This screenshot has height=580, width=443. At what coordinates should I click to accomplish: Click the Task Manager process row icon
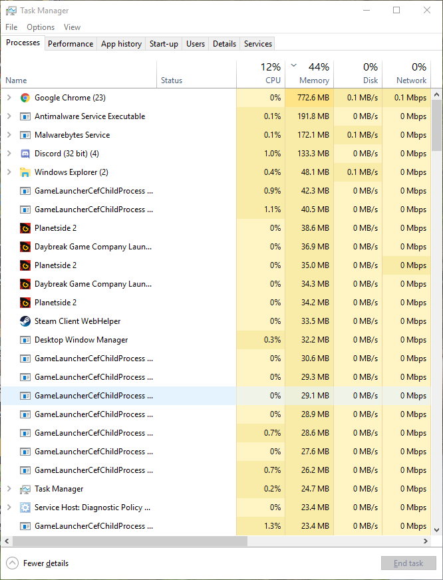pos(25,489)
